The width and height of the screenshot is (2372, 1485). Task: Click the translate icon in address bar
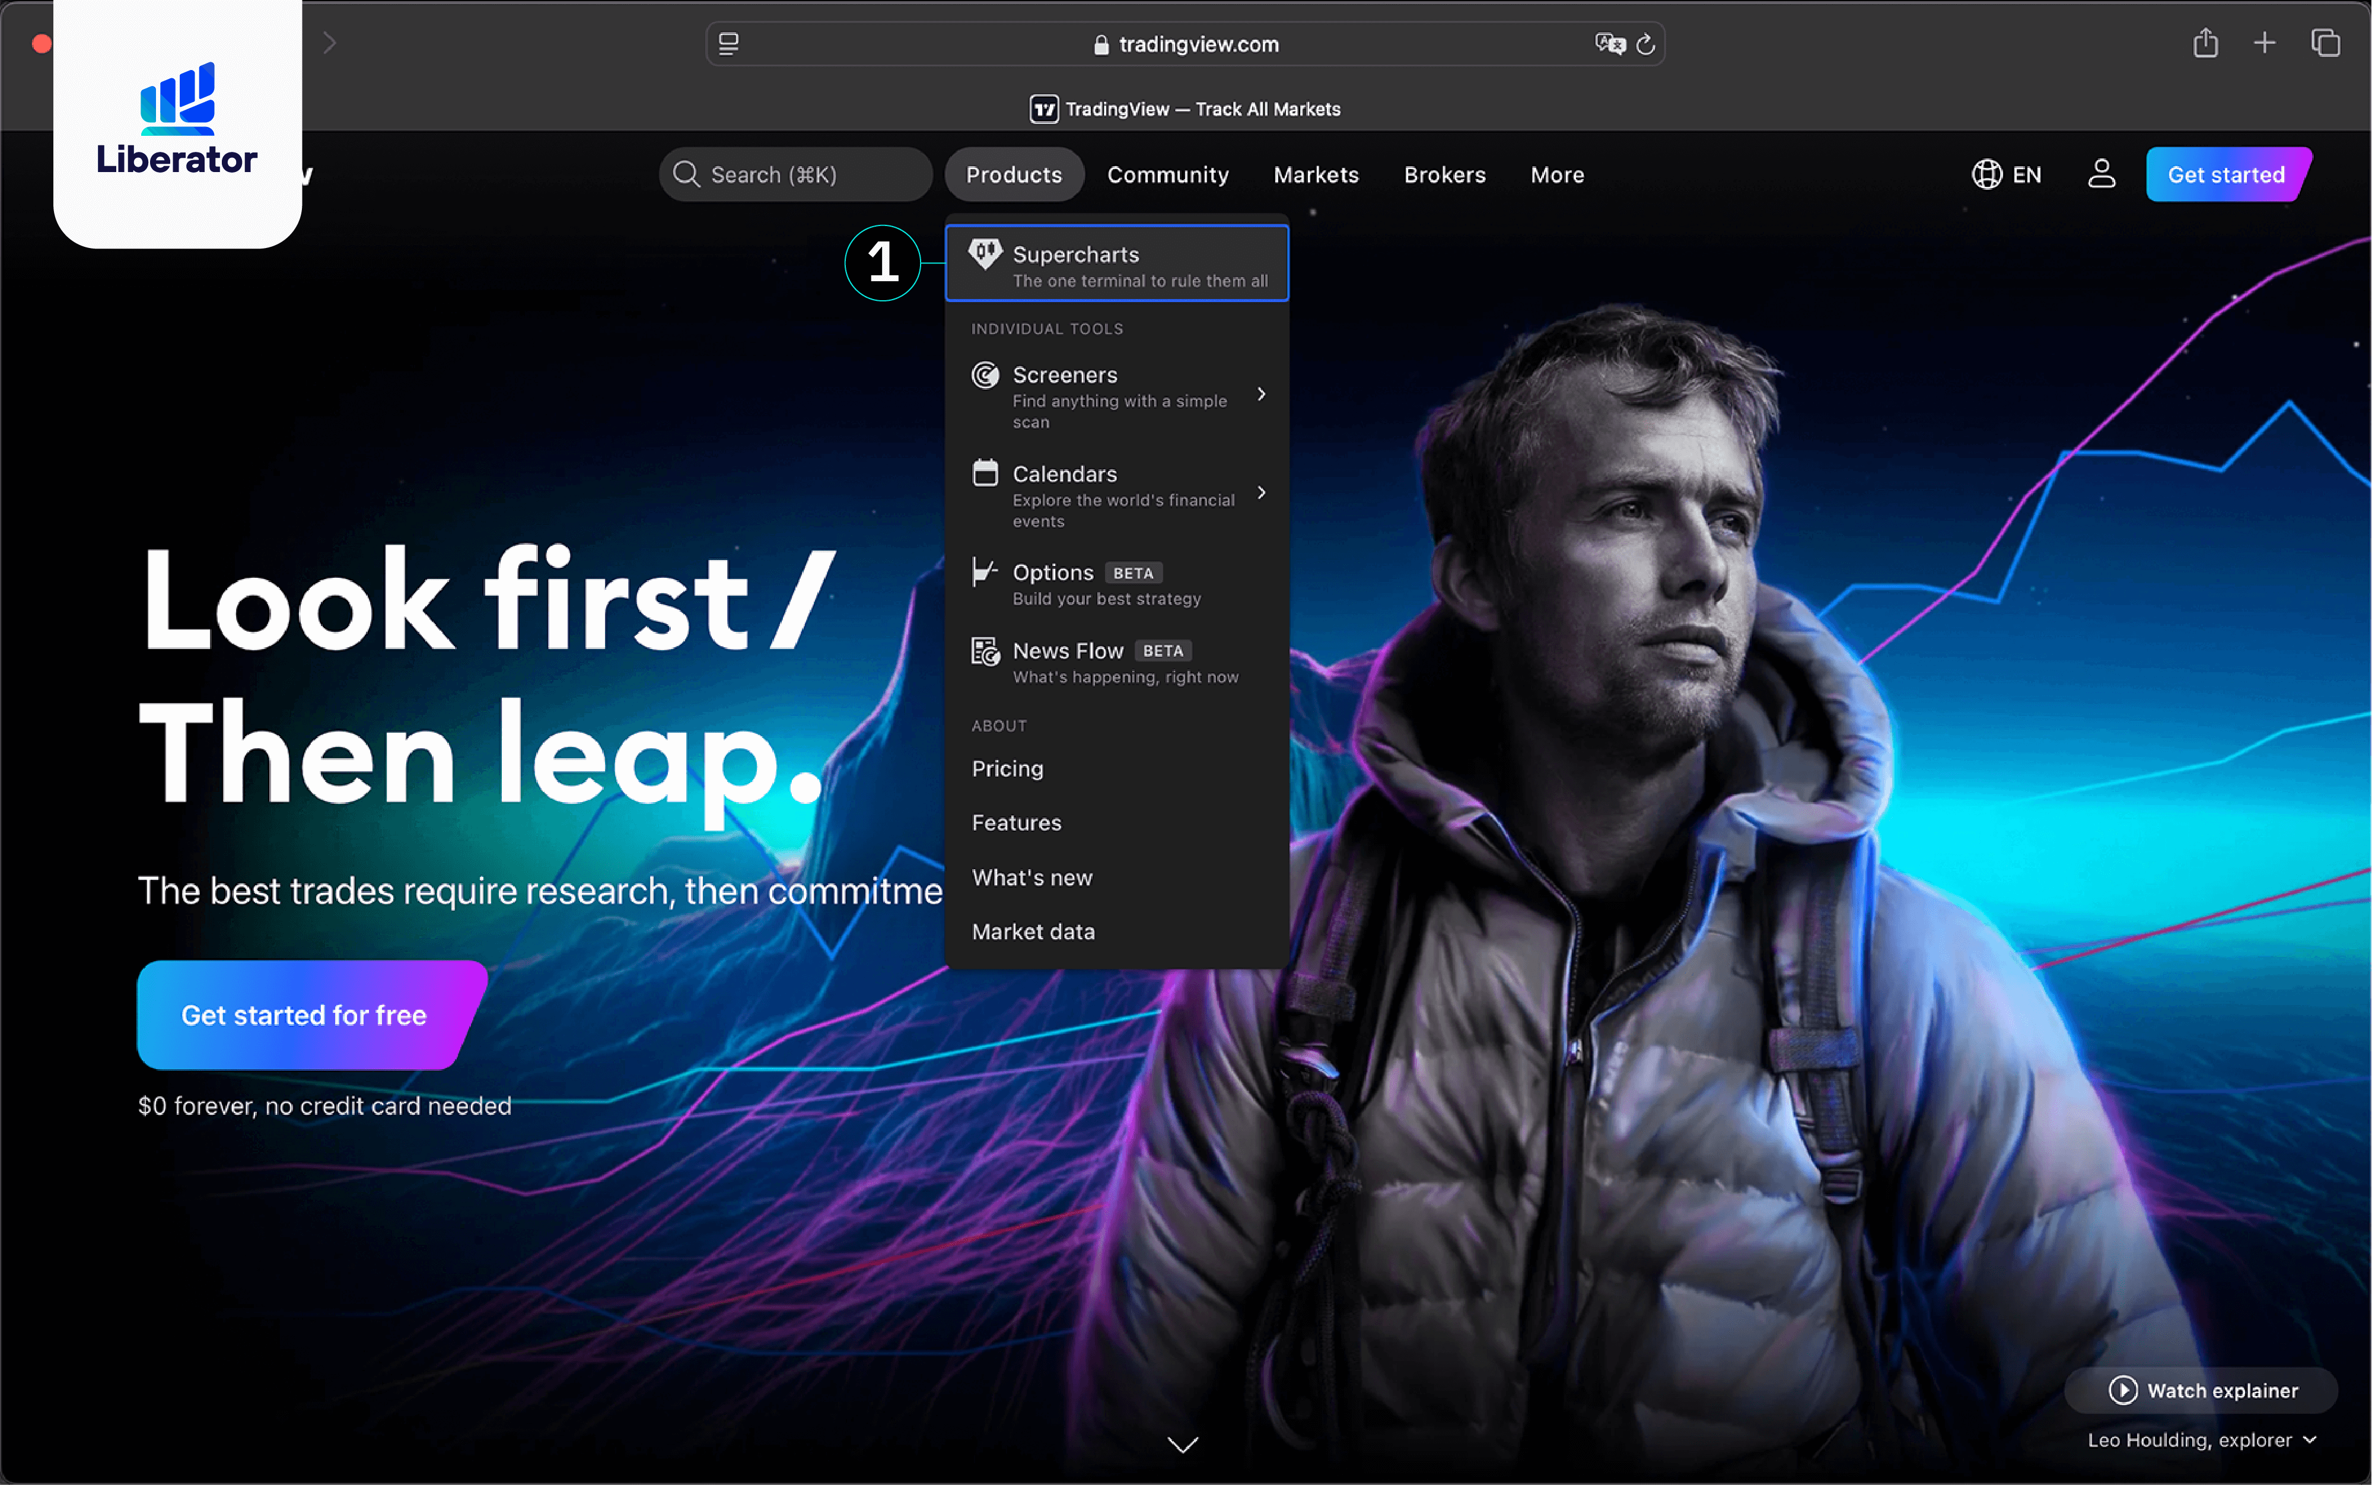(1610, 43)
